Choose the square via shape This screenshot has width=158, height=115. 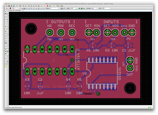coord(79,8)
